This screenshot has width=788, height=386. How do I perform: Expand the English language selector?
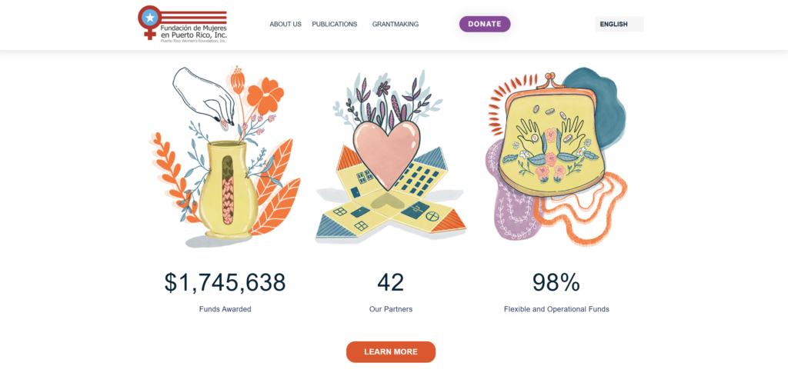tap(619, 24)
